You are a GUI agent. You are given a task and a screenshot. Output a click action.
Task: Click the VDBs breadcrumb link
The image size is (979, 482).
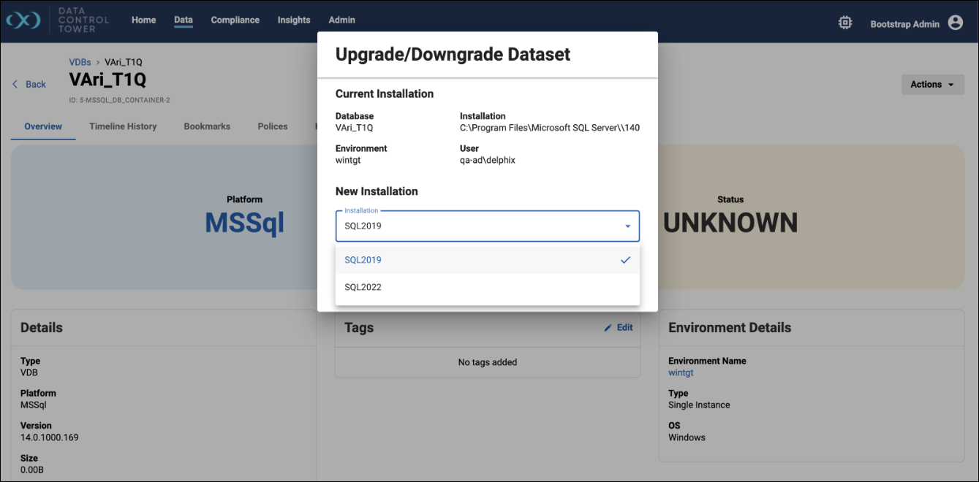(x=80, y=62)
